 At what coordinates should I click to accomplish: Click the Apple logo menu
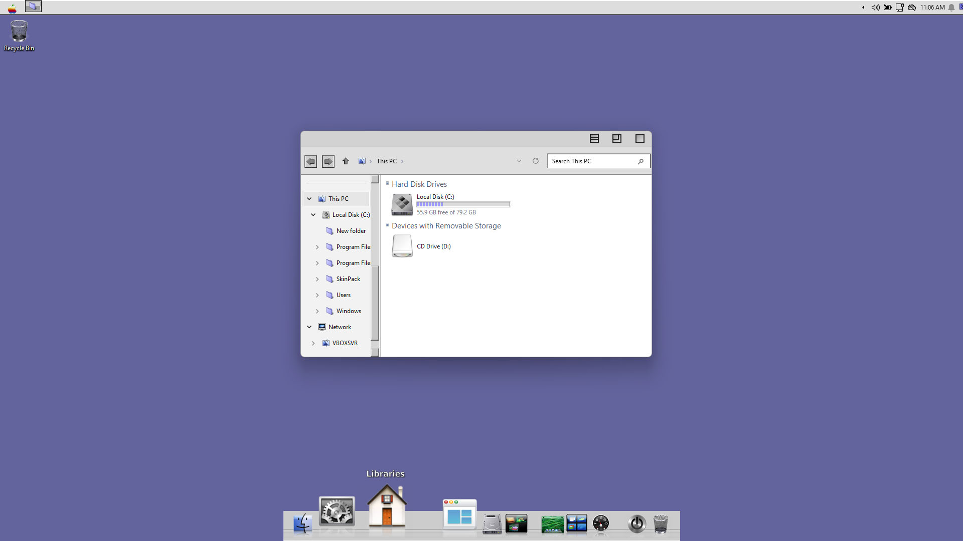12,8
